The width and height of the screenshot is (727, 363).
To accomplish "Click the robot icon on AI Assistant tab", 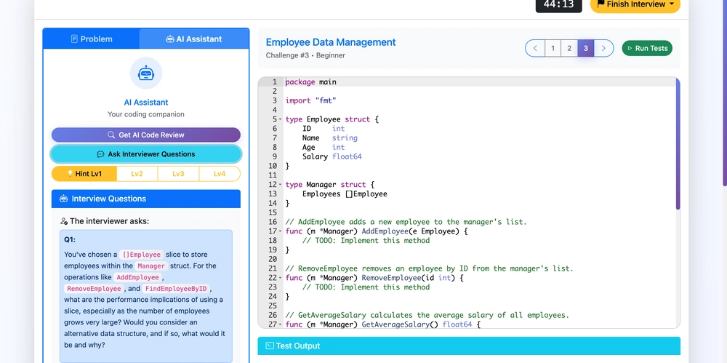I will click(170, 39).
